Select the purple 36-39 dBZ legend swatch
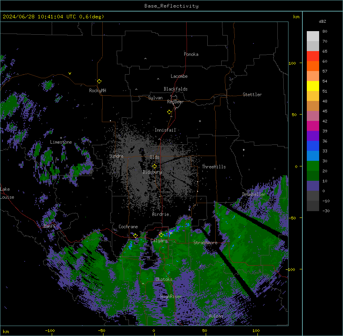Viewport: 343px width, 336px height. [x=313, y=136]
